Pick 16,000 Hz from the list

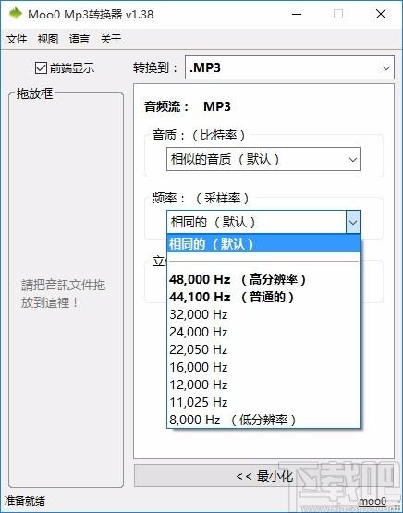coord(263,367)
